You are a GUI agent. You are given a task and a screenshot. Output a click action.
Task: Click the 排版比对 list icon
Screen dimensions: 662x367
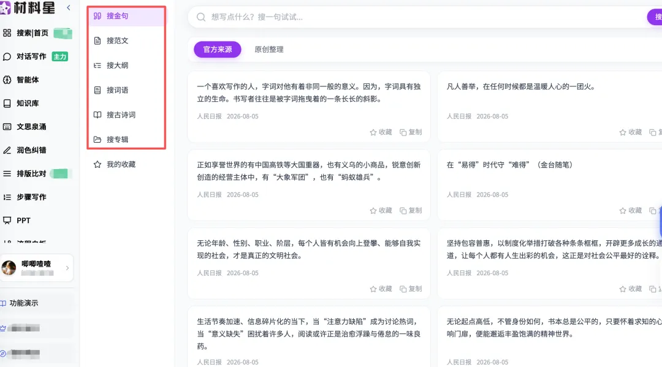tap(7, 173)
